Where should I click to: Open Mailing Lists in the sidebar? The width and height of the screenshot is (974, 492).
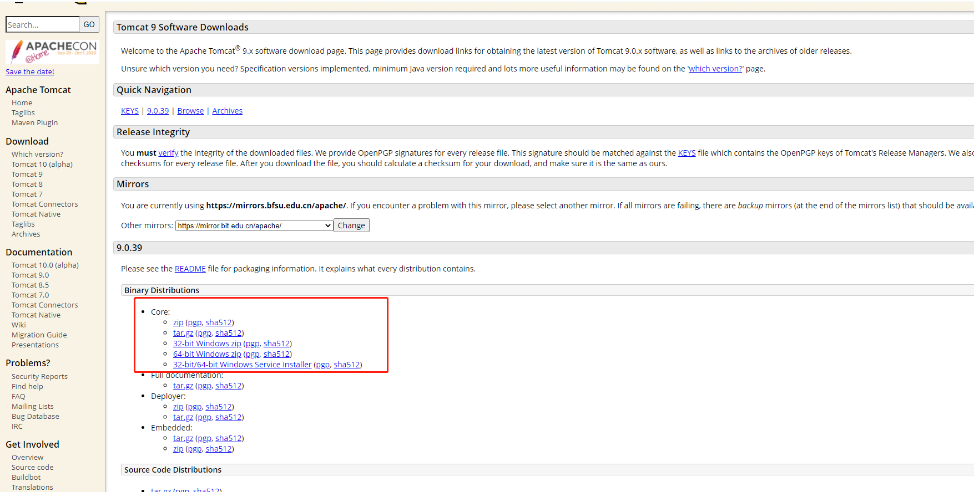[33, 407]
